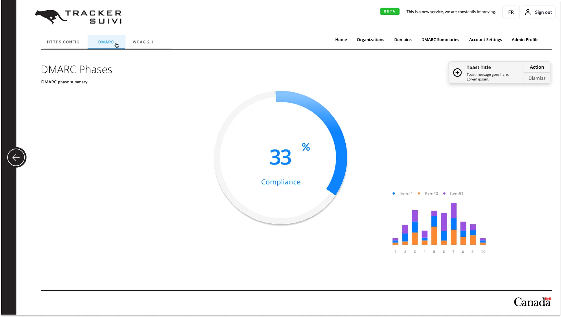Click the 'Toast Title' text
The width and height of the screenshot is (561, 317).
(x=479, y=67)
